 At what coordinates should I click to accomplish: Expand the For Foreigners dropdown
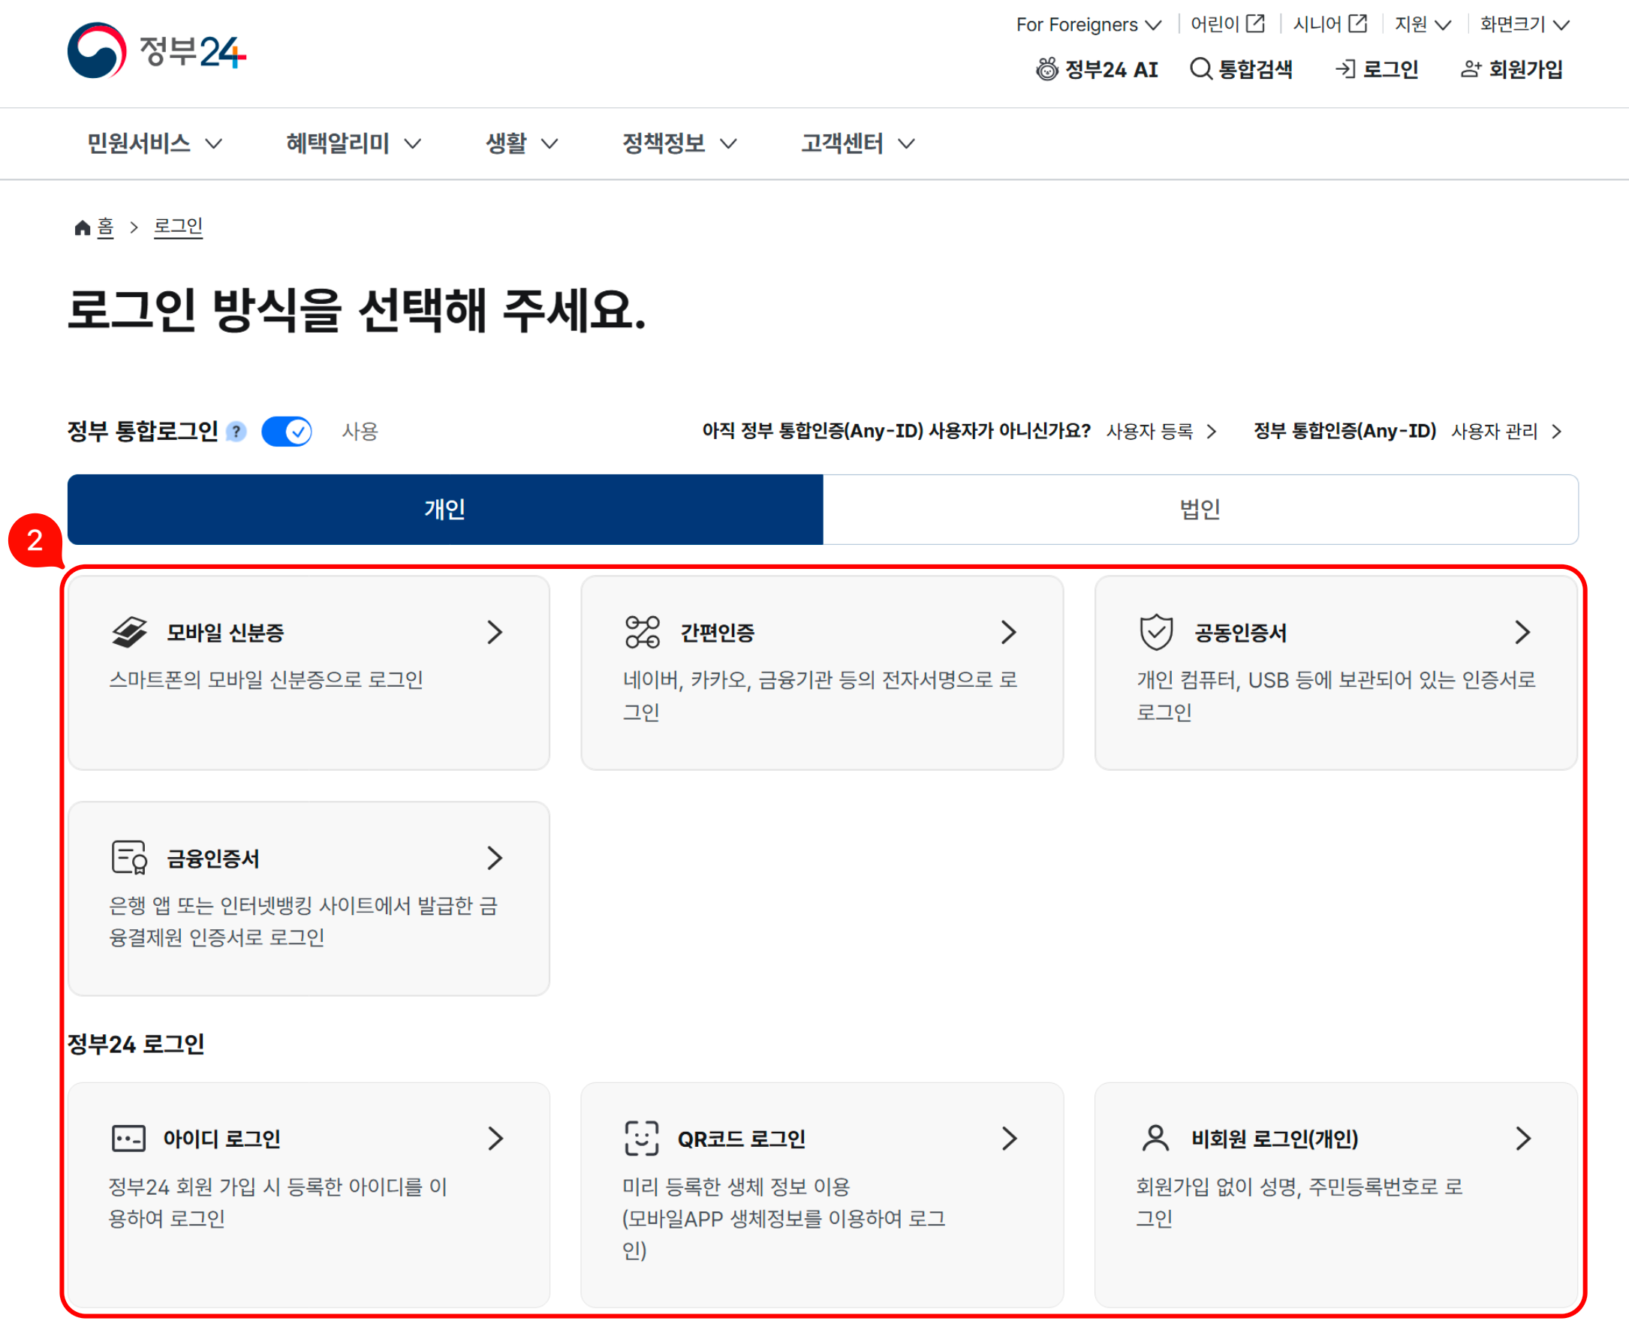click(x=1089, y=24)
